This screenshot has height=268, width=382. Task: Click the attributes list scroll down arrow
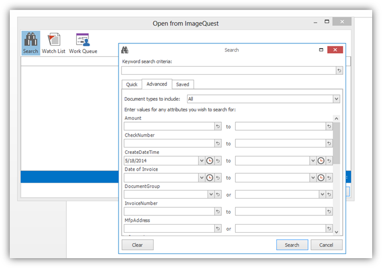click(336, 232)
